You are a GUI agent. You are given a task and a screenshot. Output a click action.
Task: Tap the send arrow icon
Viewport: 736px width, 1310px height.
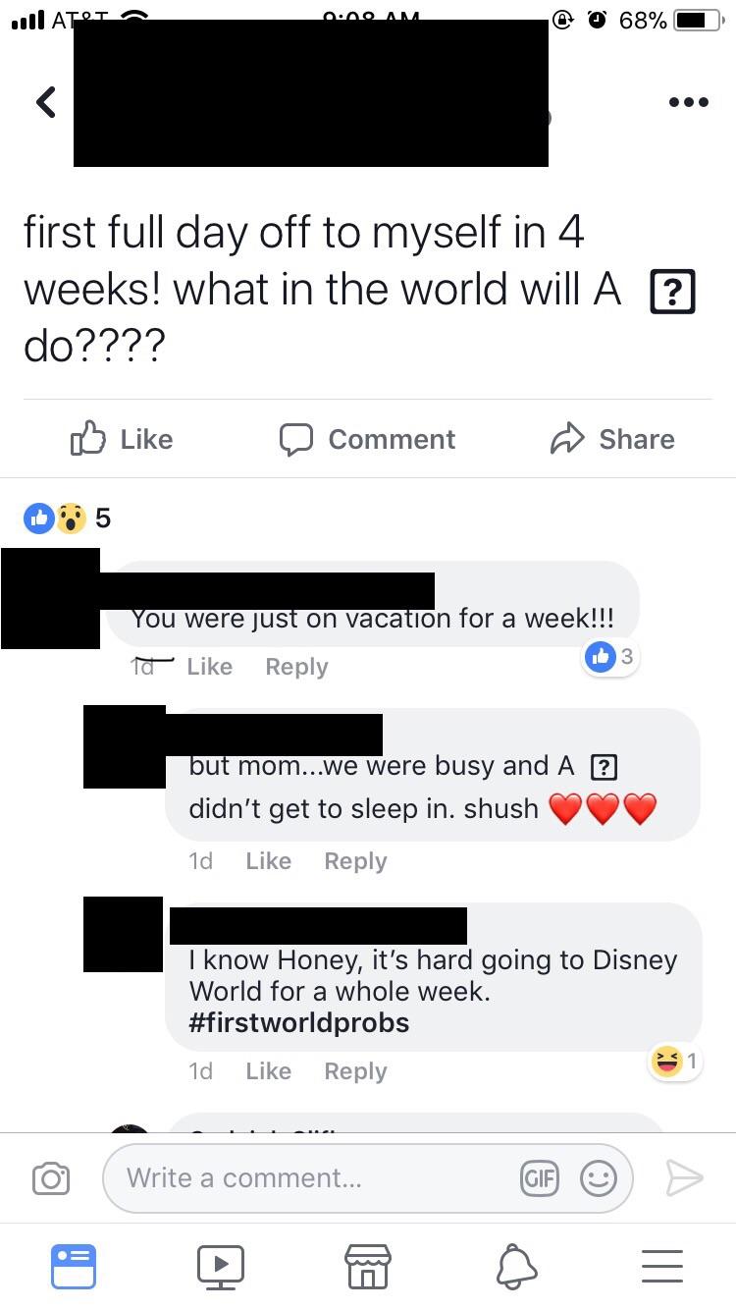click(x=684, y=1177)
